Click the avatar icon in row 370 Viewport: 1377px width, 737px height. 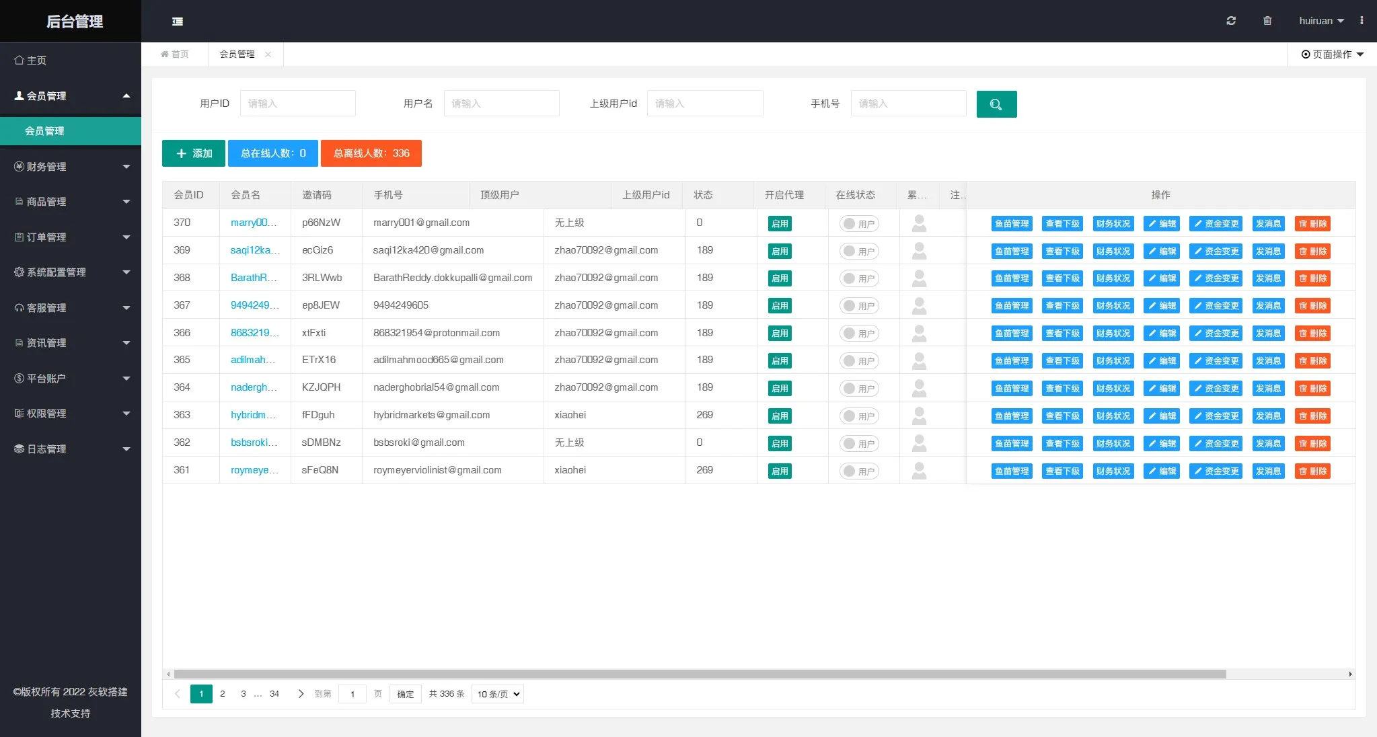point(919,223)
